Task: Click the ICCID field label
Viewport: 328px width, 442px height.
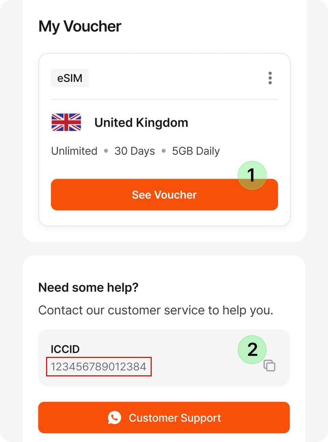Action: coord(65,349)
